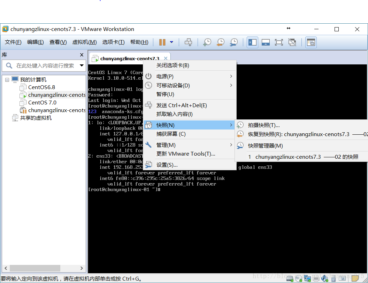Close the 库 library panel
368x283 pixels.
(x=82, y=55)
